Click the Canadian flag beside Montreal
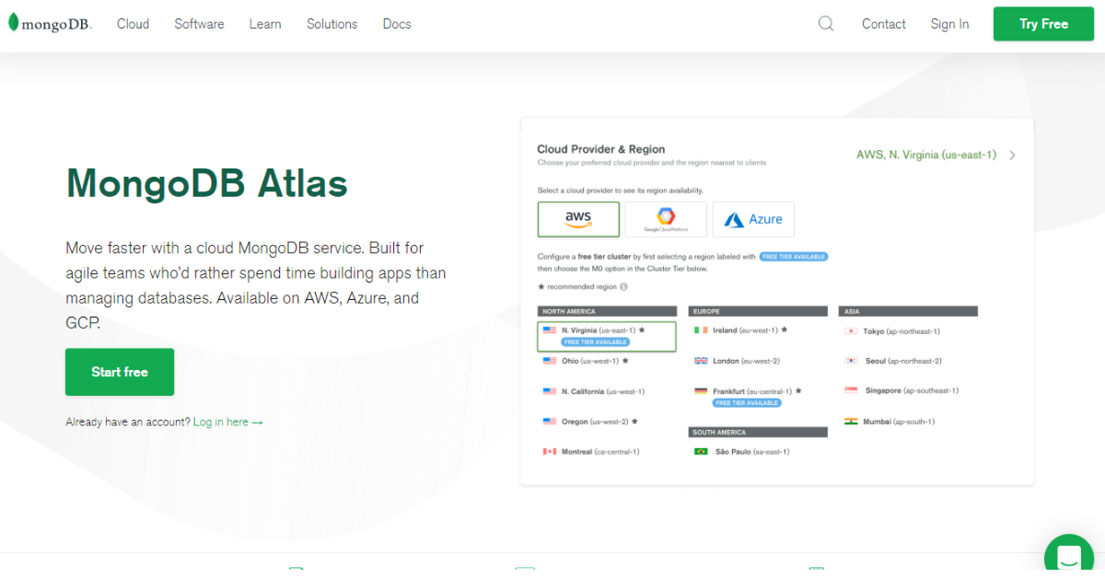The image size is (1105, 578). click(550, 452)
